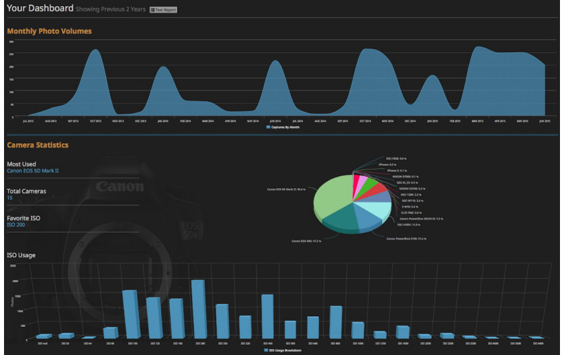Click the ISO 160 bar in ISO Usage
This screenshot has width=564, height=355.
pyautogui.click(x=177, y=319)
